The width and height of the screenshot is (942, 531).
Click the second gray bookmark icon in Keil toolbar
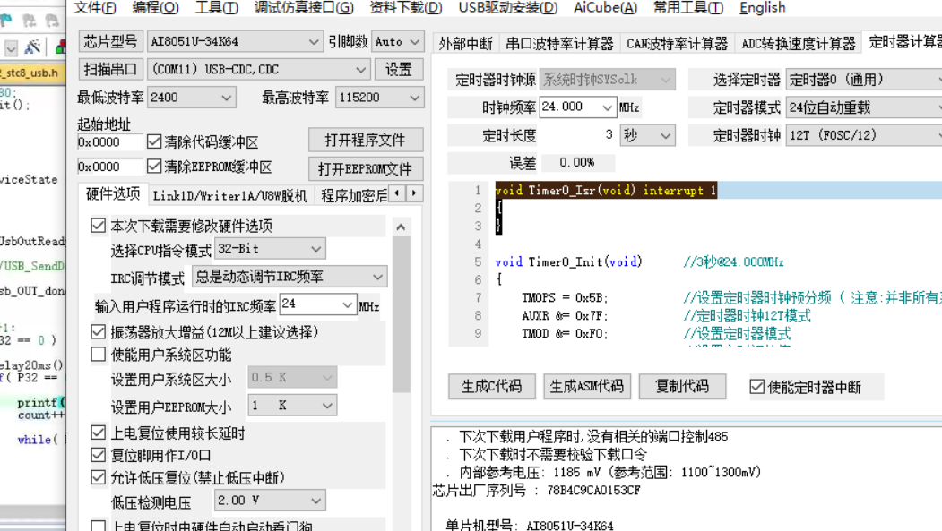(29, 21)
